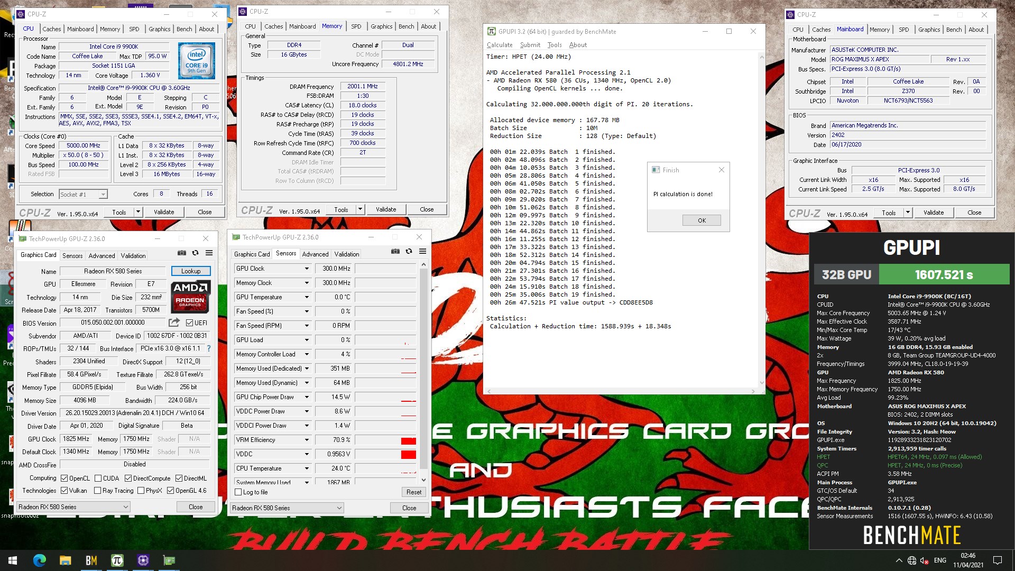Open the Socket #1 selection dropdown in CPU-Z
The image size is (1015, 571).
pos(84,194)
